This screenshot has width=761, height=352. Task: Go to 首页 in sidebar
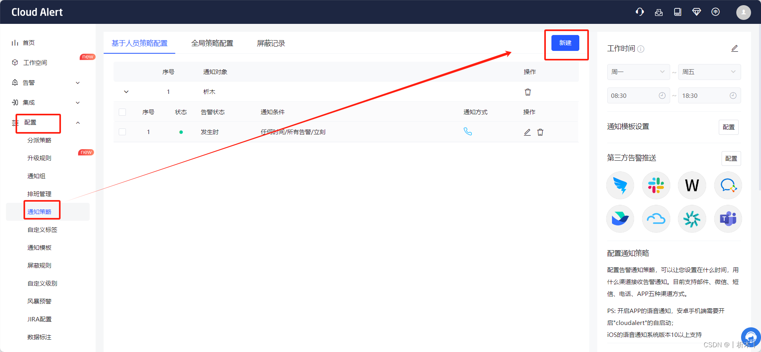pos(29,43)
